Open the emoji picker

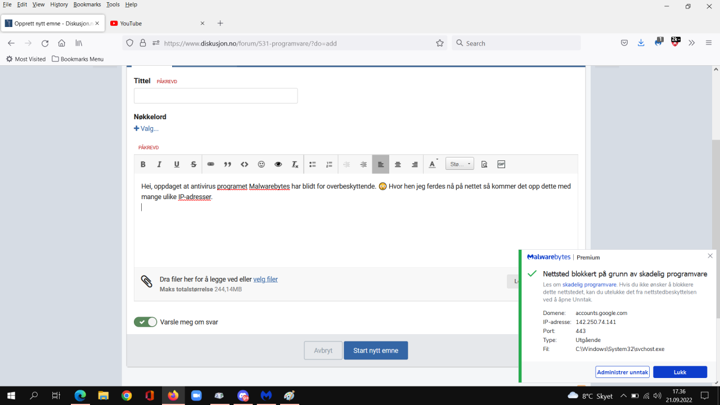[262, 164]
